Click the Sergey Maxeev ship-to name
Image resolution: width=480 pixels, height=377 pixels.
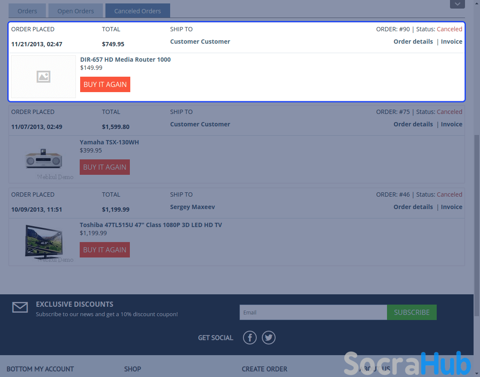192,207
